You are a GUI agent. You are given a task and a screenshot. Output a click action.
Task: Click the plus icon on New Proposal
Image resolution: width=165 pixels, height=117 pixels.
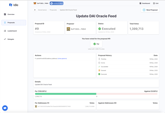pyautogui.click(x=144, y=10)
